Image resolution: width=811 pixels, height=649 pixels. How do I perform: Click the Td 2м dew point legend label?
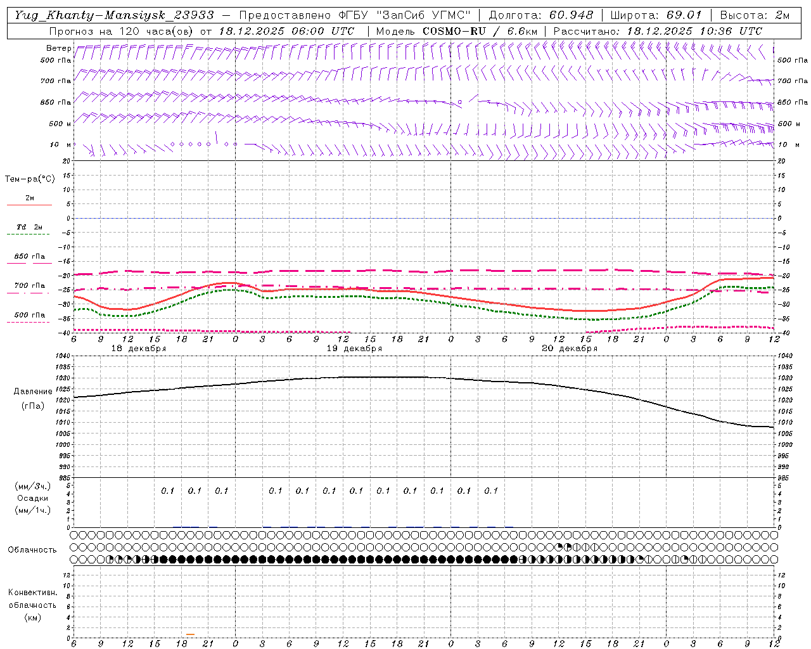(x=30, y=227)
